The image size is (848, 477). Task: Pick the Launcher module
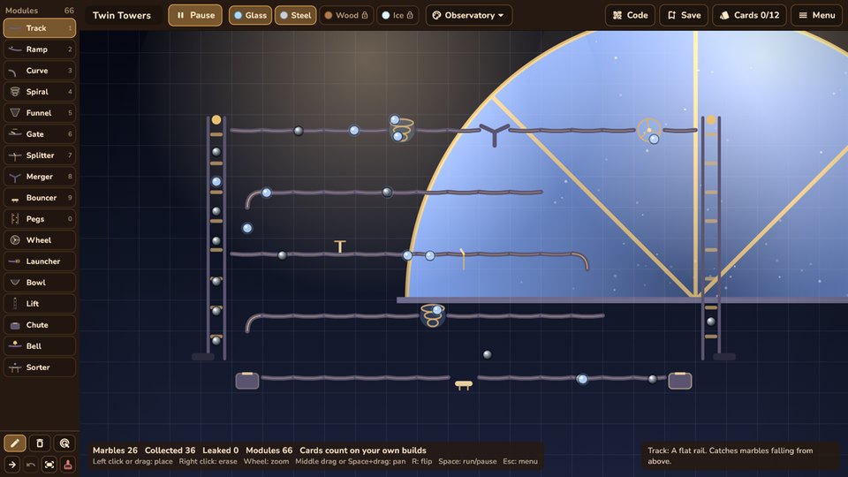click(40, 261)
